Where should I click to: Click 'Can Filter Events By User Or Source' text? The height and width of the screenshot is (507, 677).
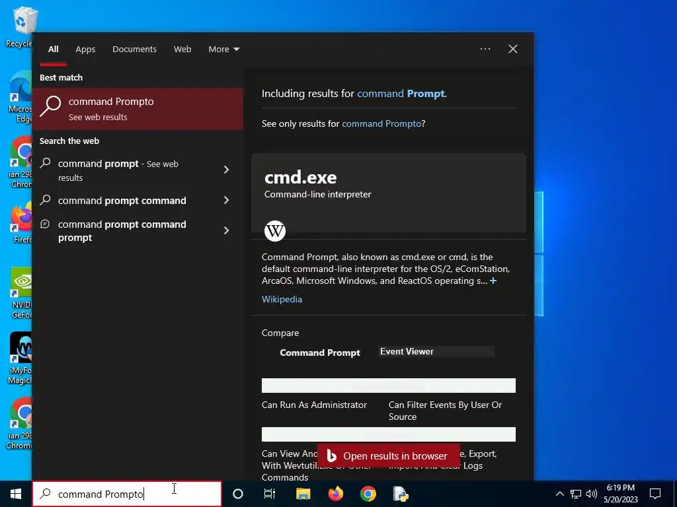pyautogui.click(x=445, y=411)
